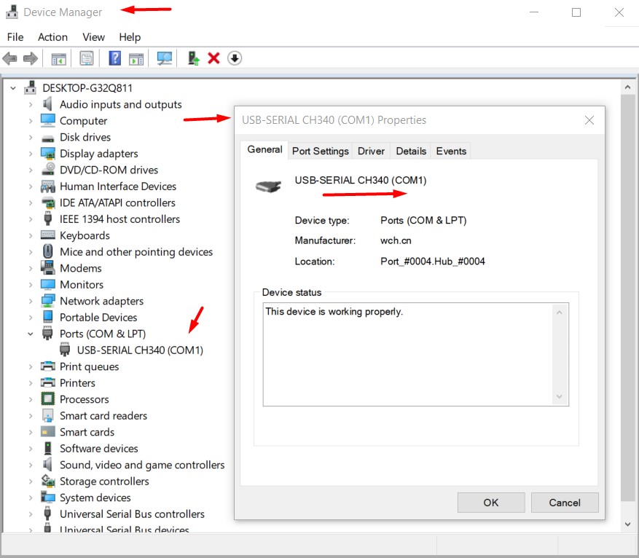
Task: Click the USB-SERIAL CH340 port plug icon
Action: [64, 350]
